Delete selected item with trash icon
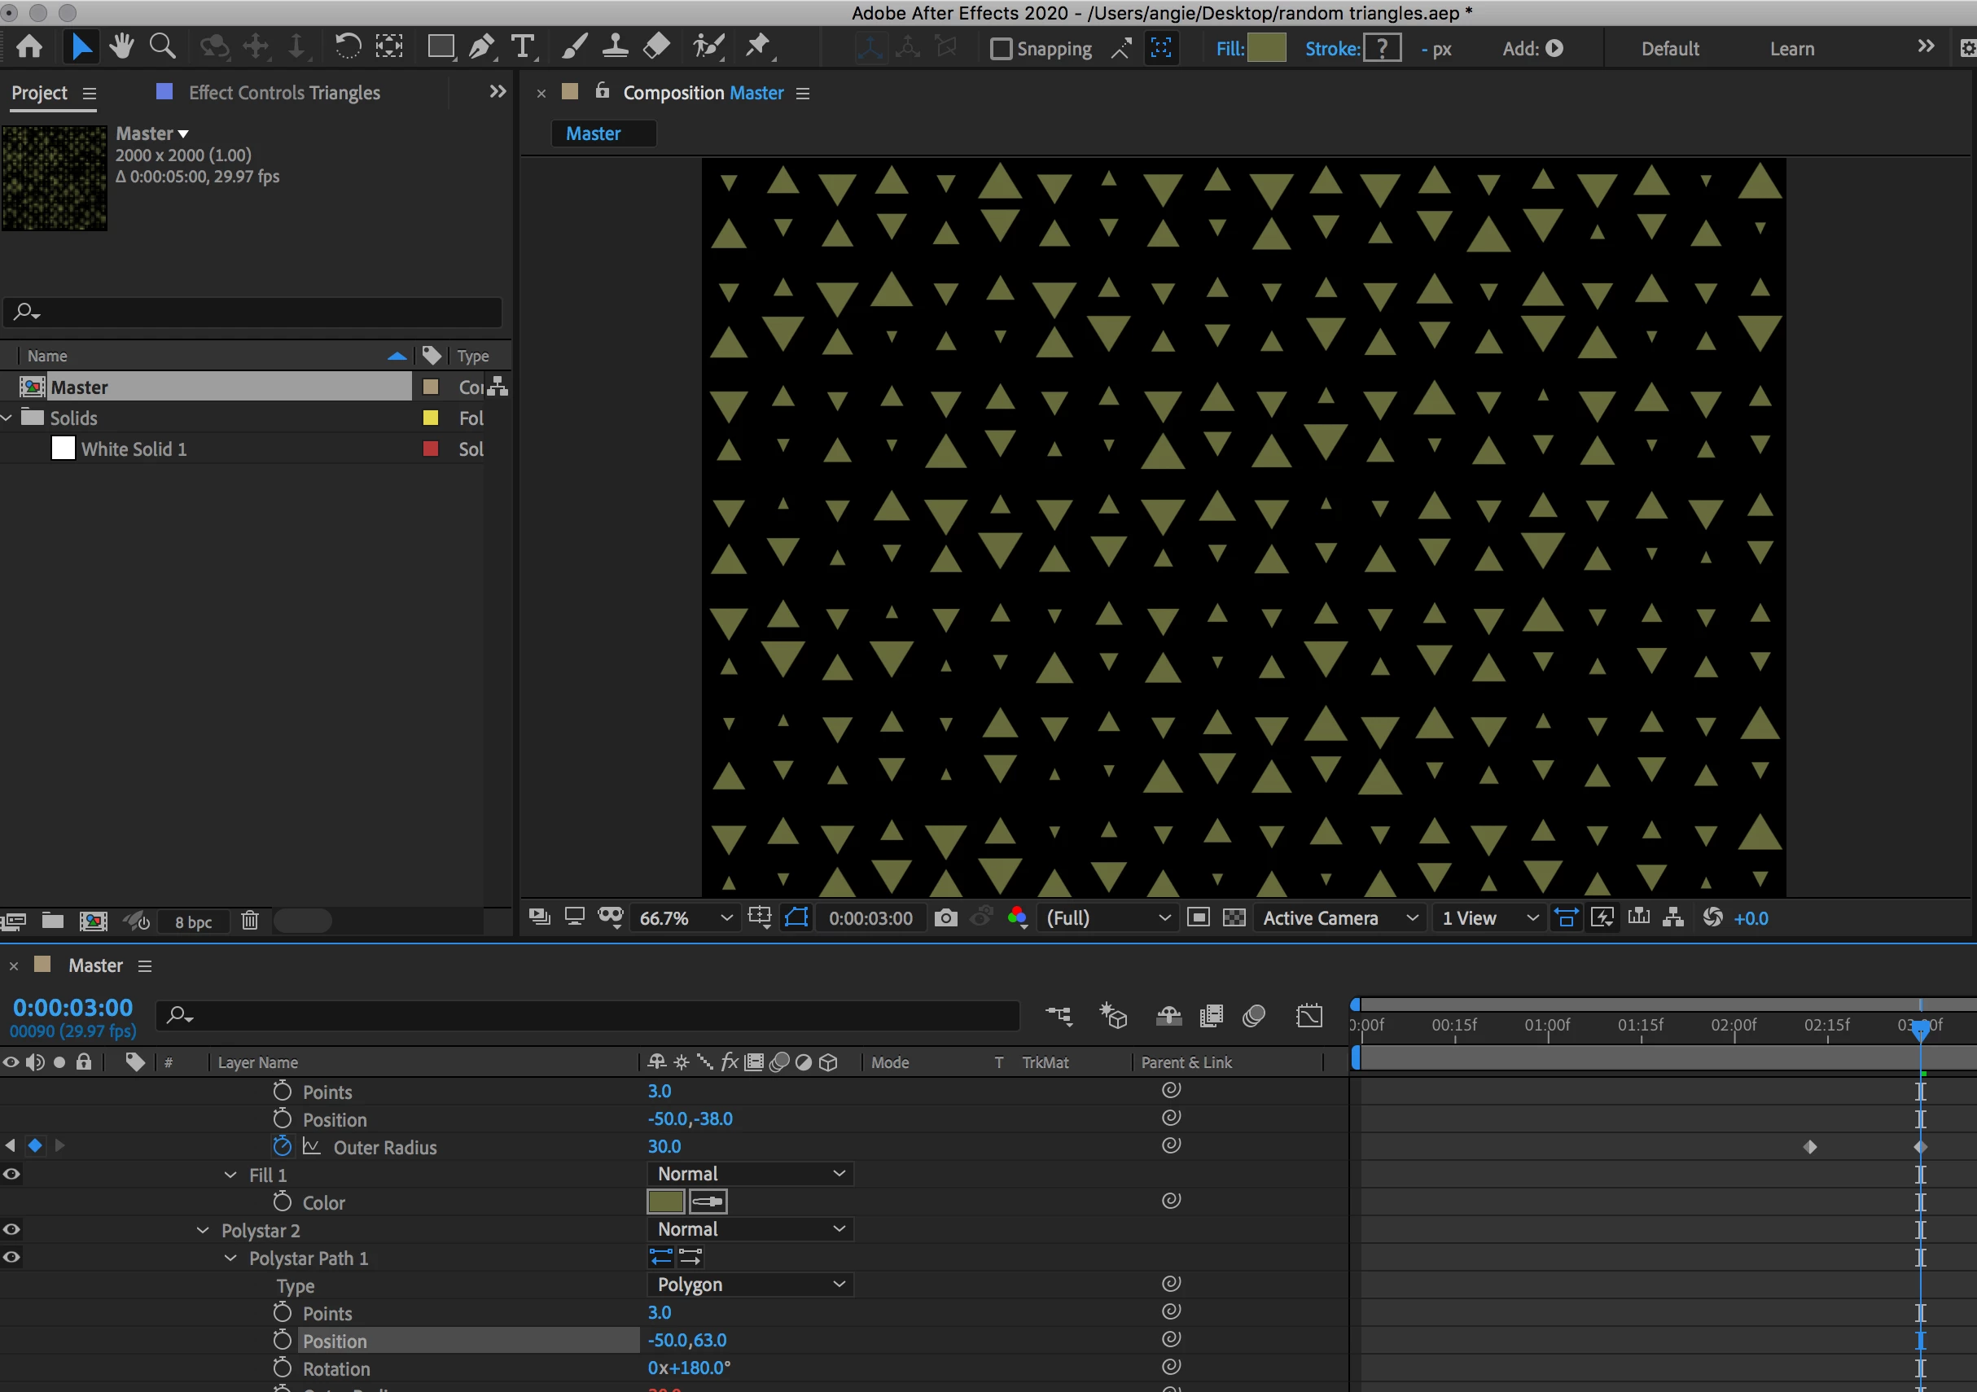 click(250, 921)
